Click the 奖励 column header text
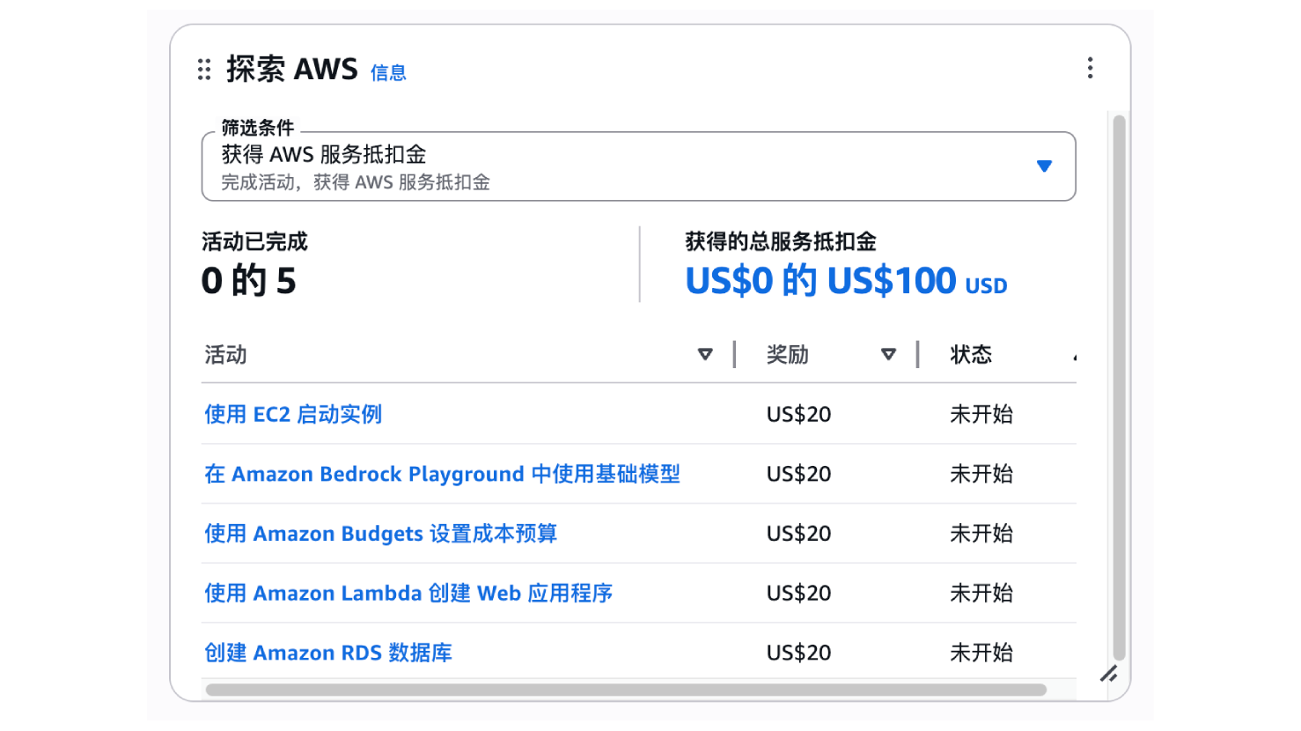The image size is (1301, 731). 788,355
